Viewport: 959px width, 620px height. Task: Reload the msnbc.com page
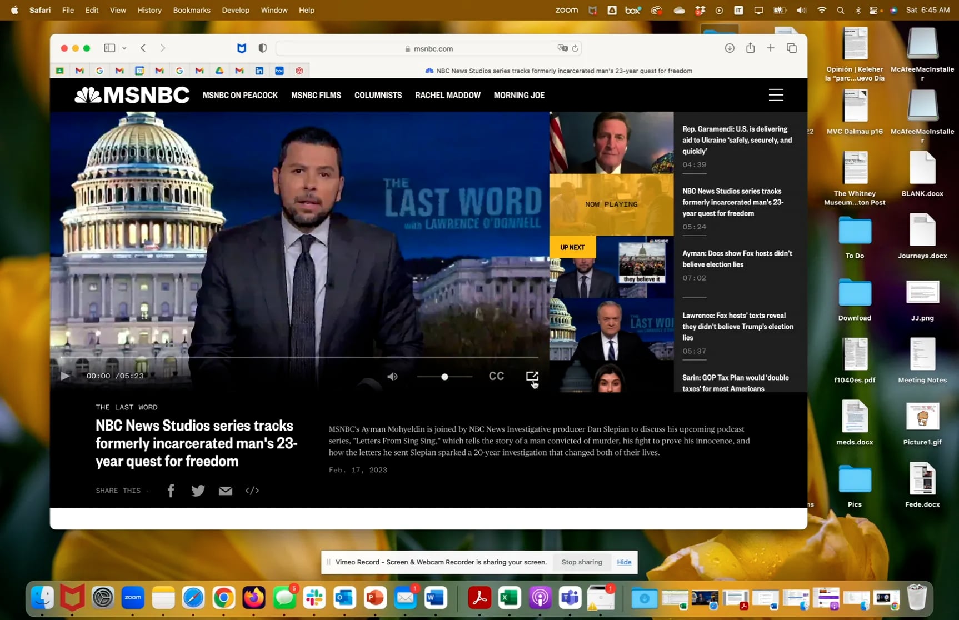(575, 48)
